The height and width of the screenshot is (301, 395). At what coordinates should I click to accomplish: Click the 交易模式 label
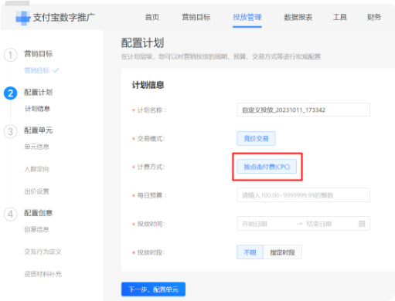[151, 139]
